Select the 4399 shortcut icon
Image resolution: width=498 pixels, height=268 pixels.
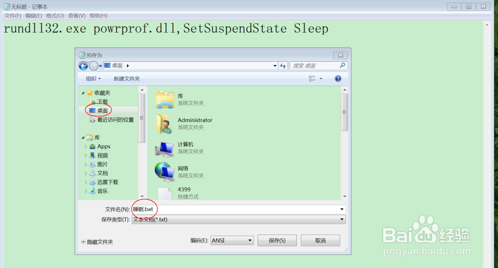[x=165, y=193]
